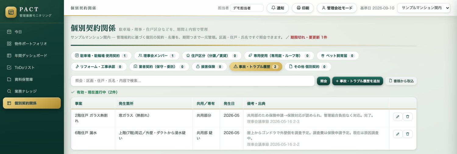The width and height of the screenshot is (457, 154).
Task: Open 業務ナレッジ in sidebar
Action: pyautogui.click(x=32, y=91)
